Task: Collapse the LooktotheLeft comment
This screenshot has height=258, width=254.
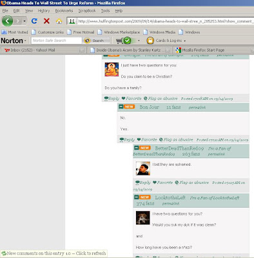Action: [x=136, y=197]
